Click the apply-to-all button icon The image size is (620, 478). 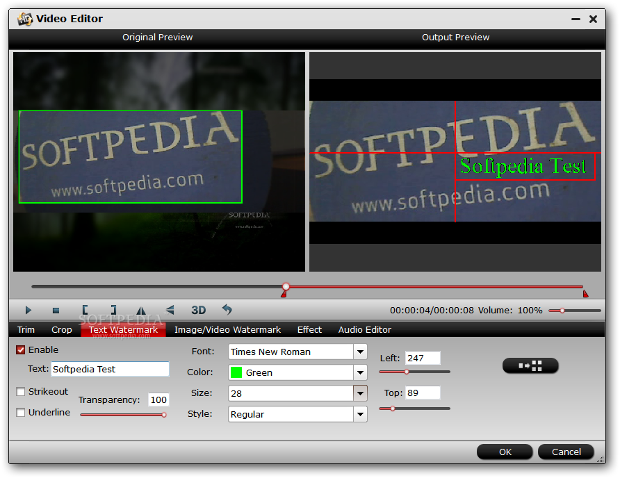[530, 365]
